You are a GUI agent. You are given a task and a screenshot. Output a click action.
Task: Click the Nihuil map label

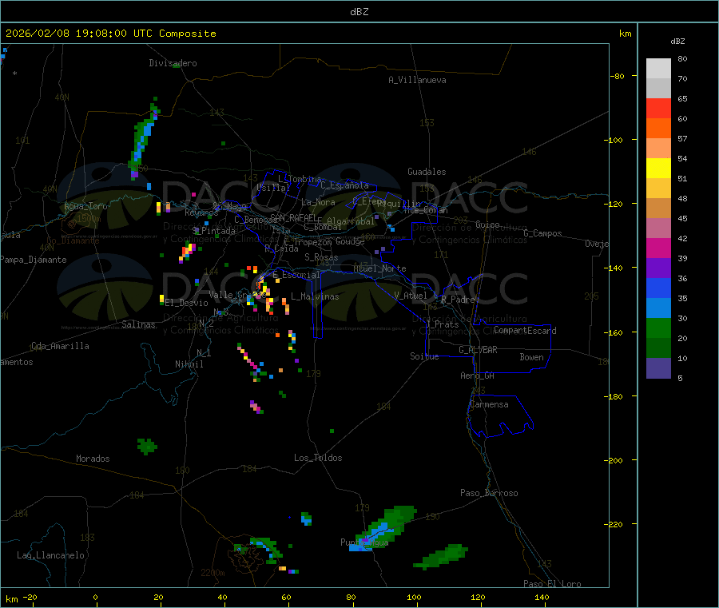point(189,364)
